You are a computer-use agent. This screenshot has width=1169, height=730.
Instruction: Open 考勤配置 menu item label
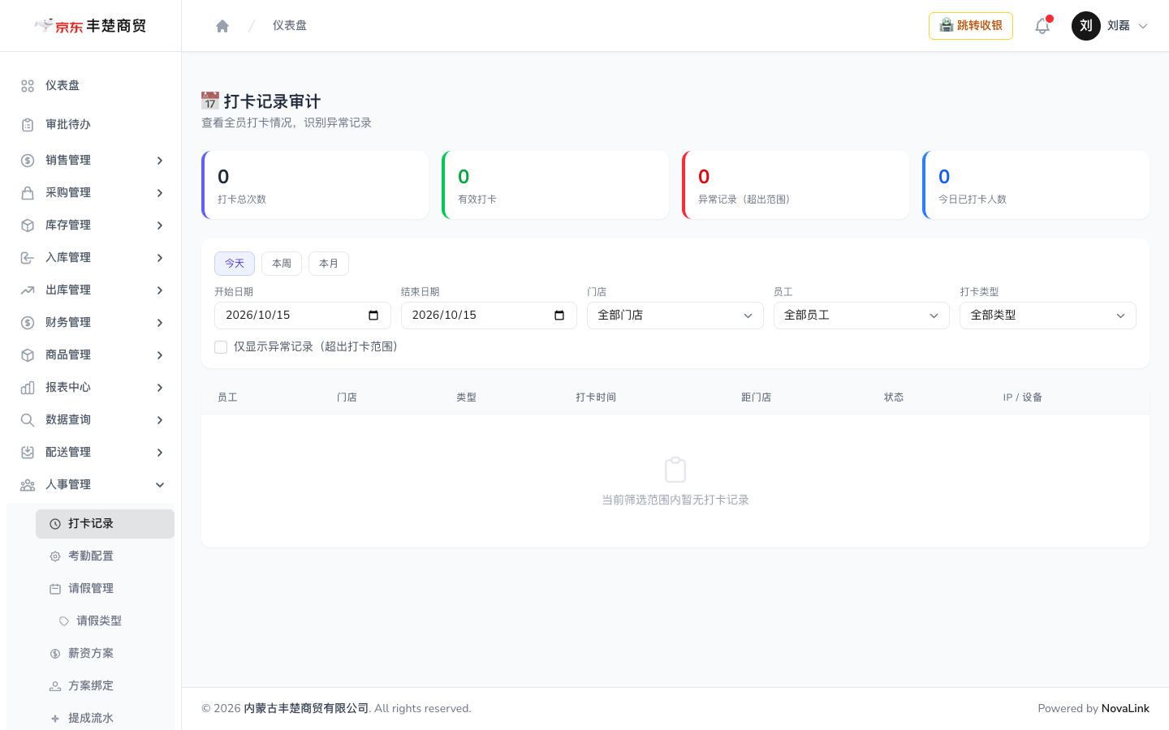[x=91, y=556]
